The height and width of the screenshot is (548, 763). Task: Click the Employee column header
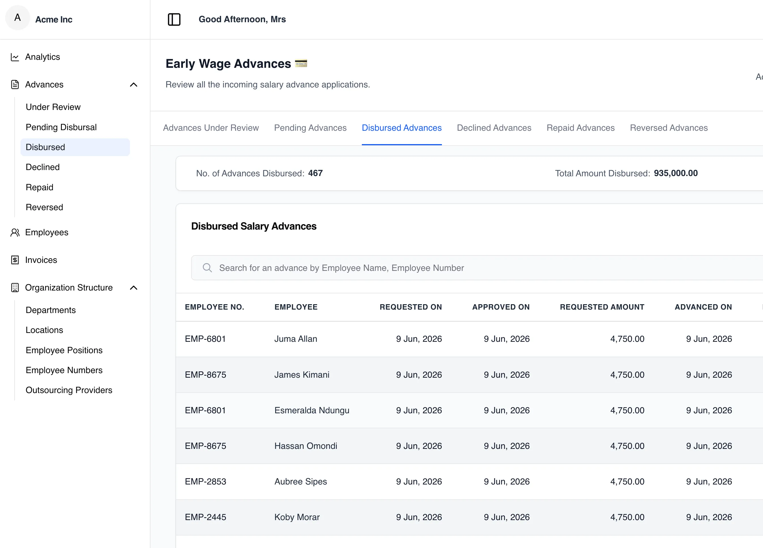coord(296,307)
